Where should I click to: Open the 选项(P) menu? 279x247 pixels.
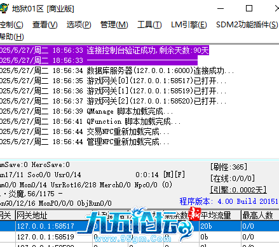[x=79, y=25]
